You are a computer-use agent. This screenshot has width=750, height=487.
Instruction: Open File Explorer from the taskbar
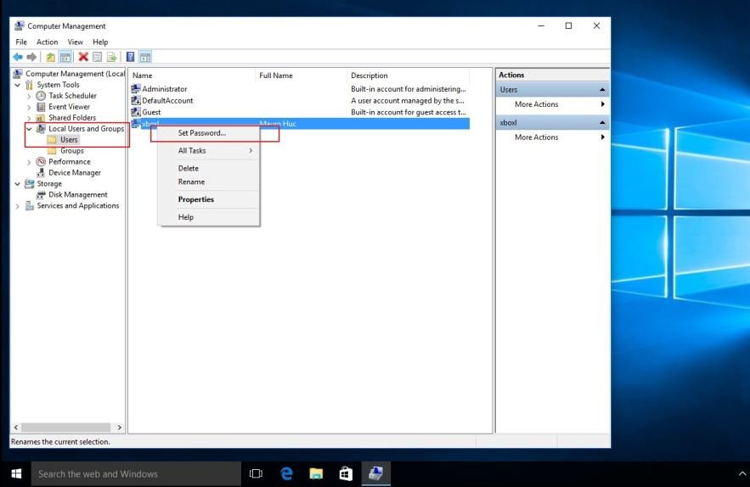316,473
